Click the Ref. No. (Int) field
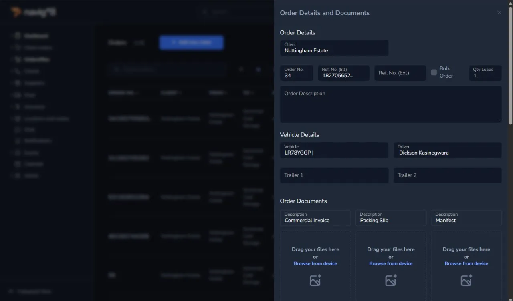This screenshot has width=513, height=301. pyautogui.click(x=343, y=73)
